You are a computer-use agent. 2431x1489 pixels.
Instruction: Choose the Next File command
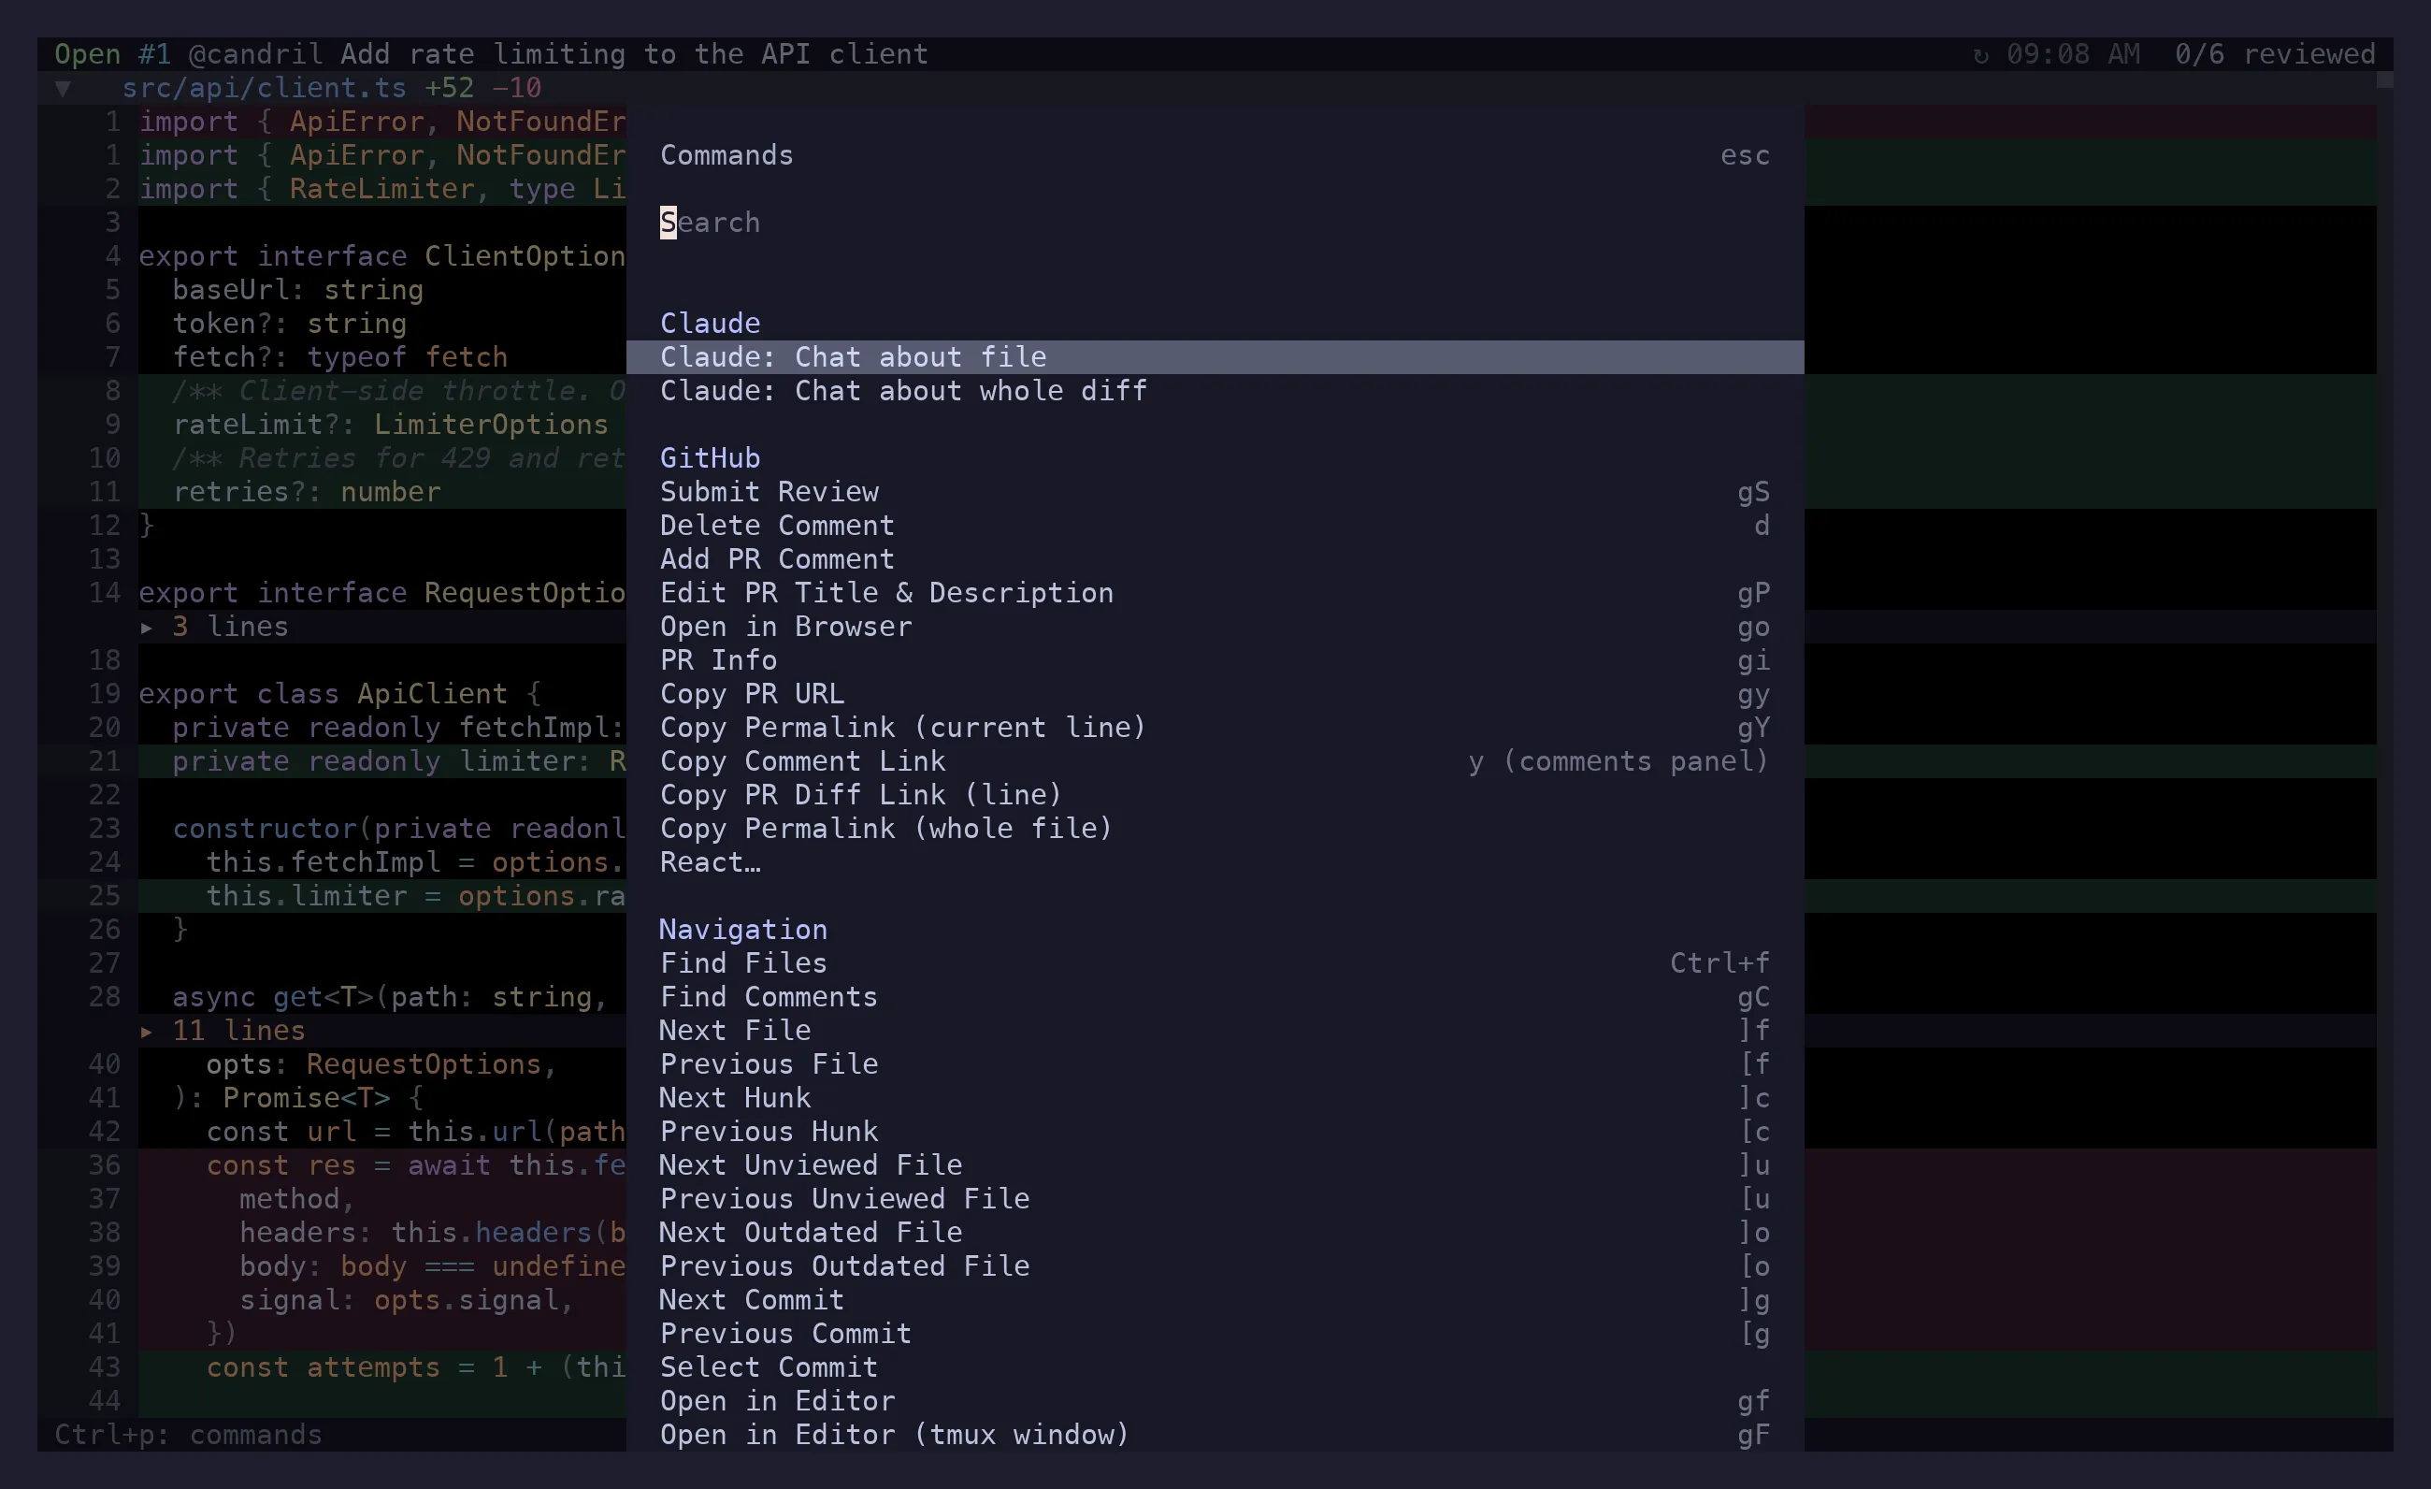click(1215, 1030)
